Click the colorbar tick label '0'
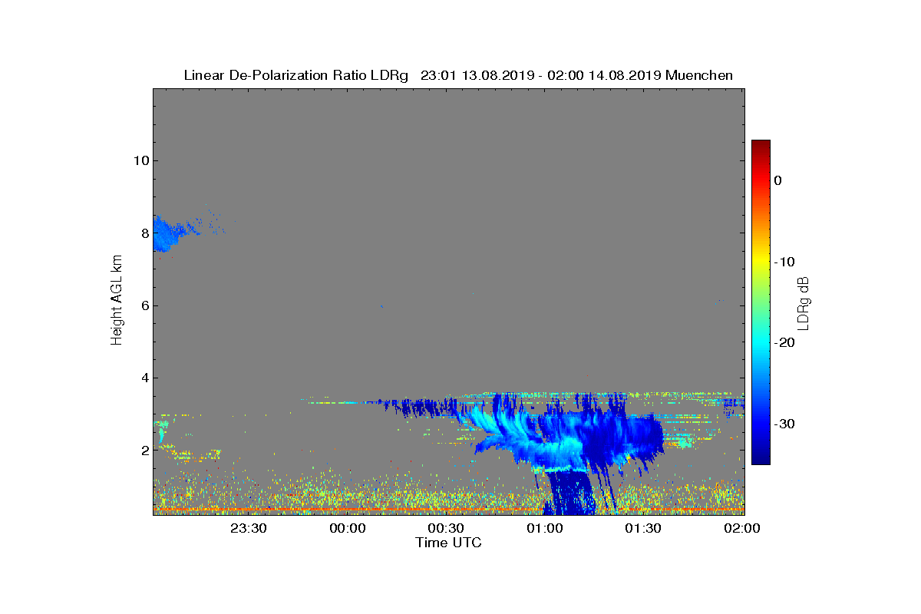Image resolution: width=921 pixels, height=614 pixels. 778,180
